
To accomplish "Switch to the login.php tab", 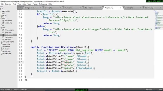I will pyautogui.click(x=68, y=8).
